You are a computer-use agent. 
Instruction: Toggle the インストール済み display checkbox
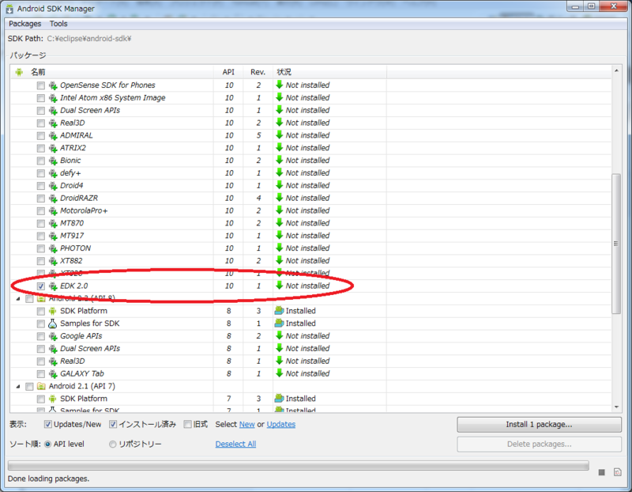pyautogui.click(x=113, y=424)
